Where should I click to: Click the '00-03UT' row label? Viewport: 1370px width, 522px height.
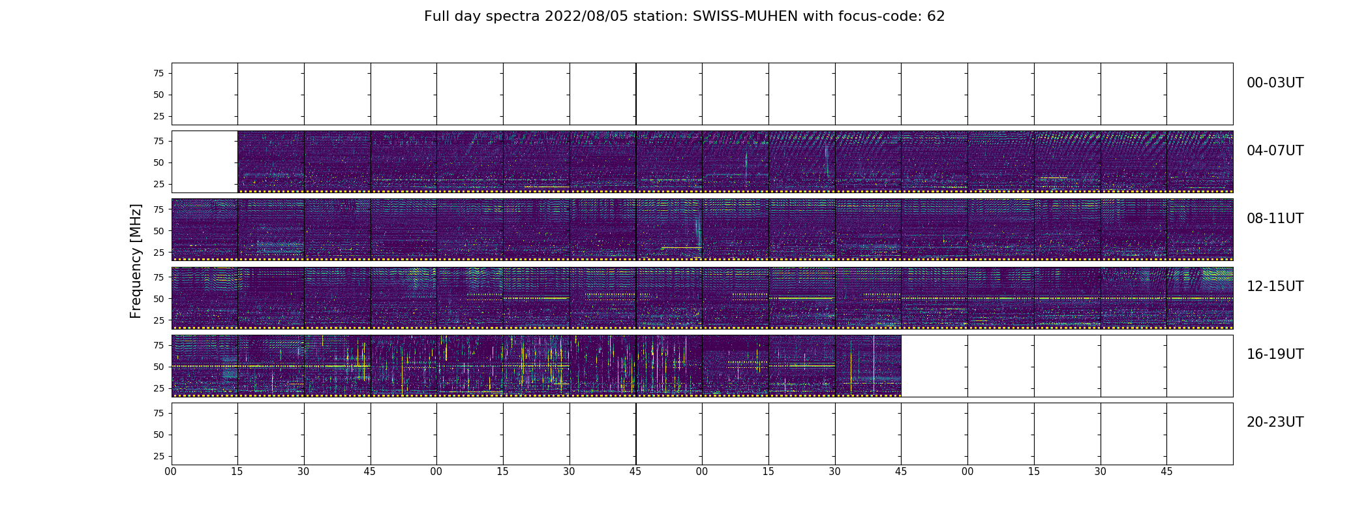tap(1275, 83)
